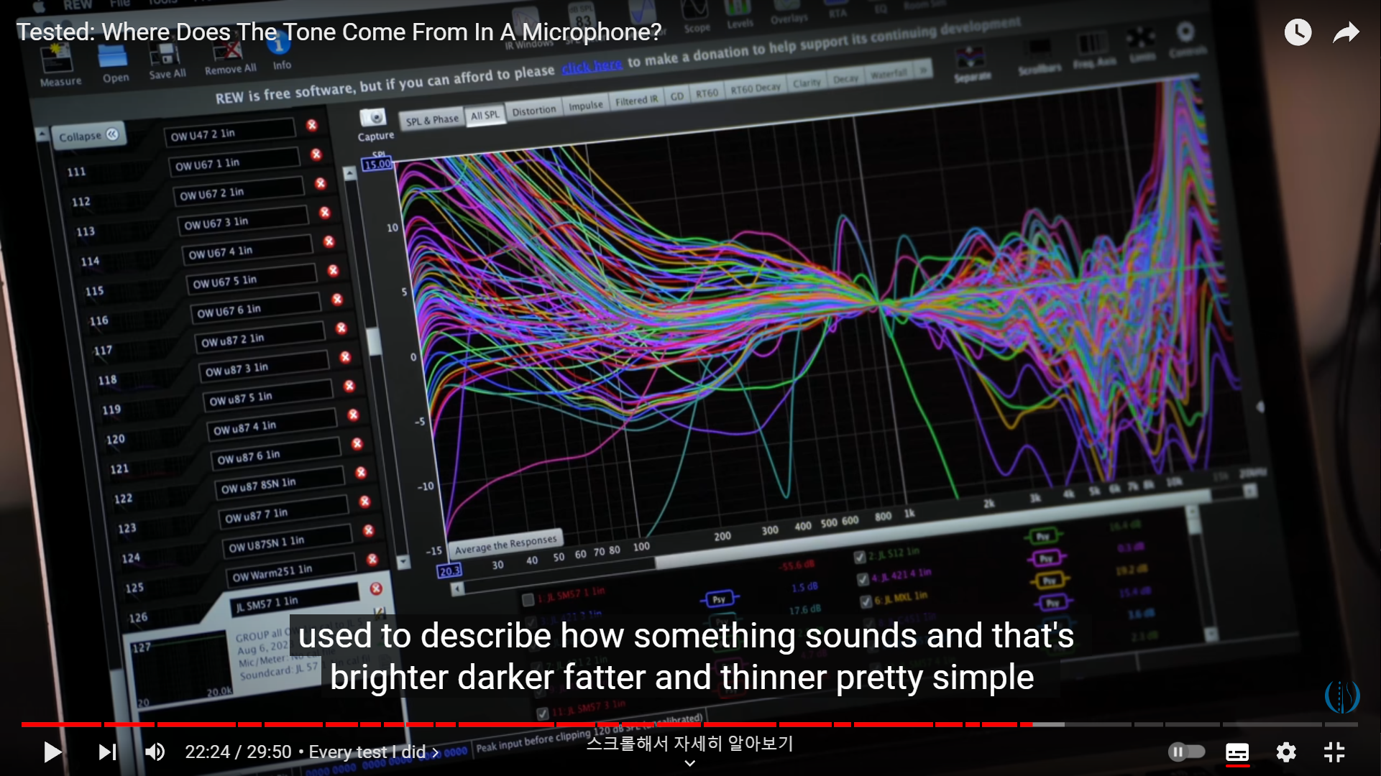Switch to All SPL tab

[485, 115]
